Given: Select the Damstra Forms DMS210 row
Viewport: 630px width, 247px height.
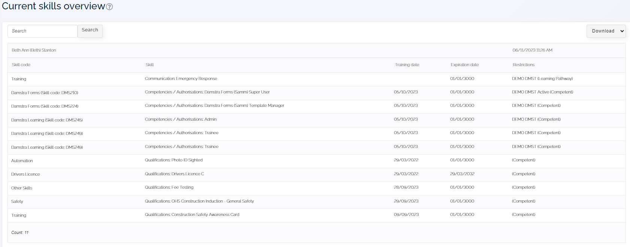Looking at the screenshot, I should tap(316, 93).
